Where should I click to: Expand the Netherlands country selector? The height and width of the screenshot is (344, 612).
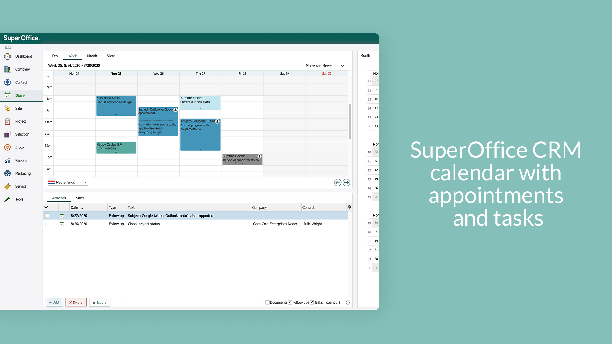coord(84,182)
